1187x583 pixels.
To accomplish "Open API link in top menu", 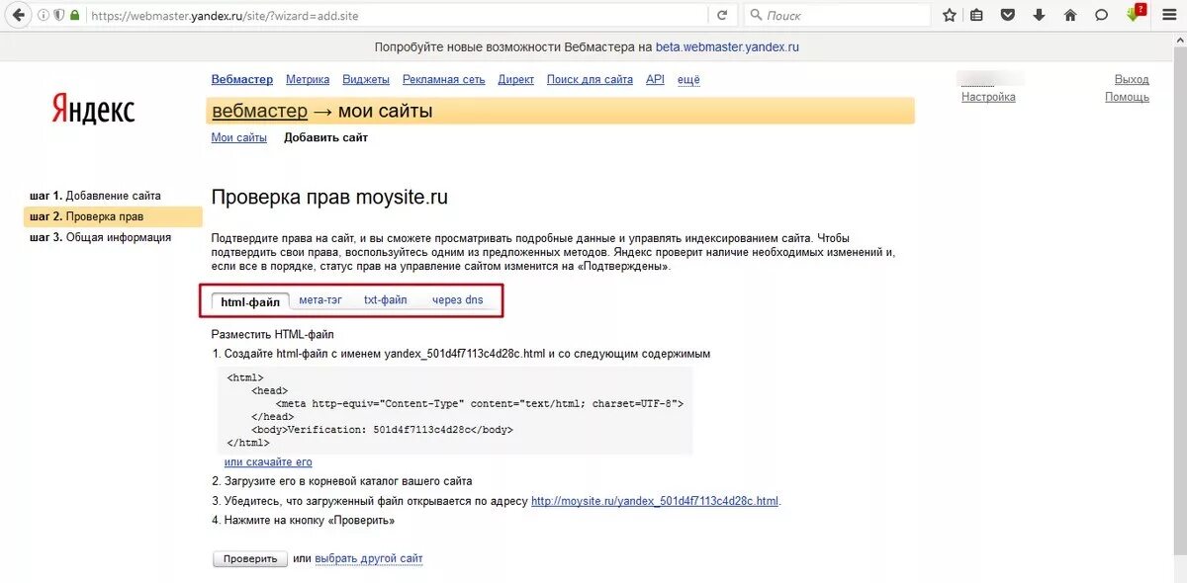I will [x=655, y=79].
